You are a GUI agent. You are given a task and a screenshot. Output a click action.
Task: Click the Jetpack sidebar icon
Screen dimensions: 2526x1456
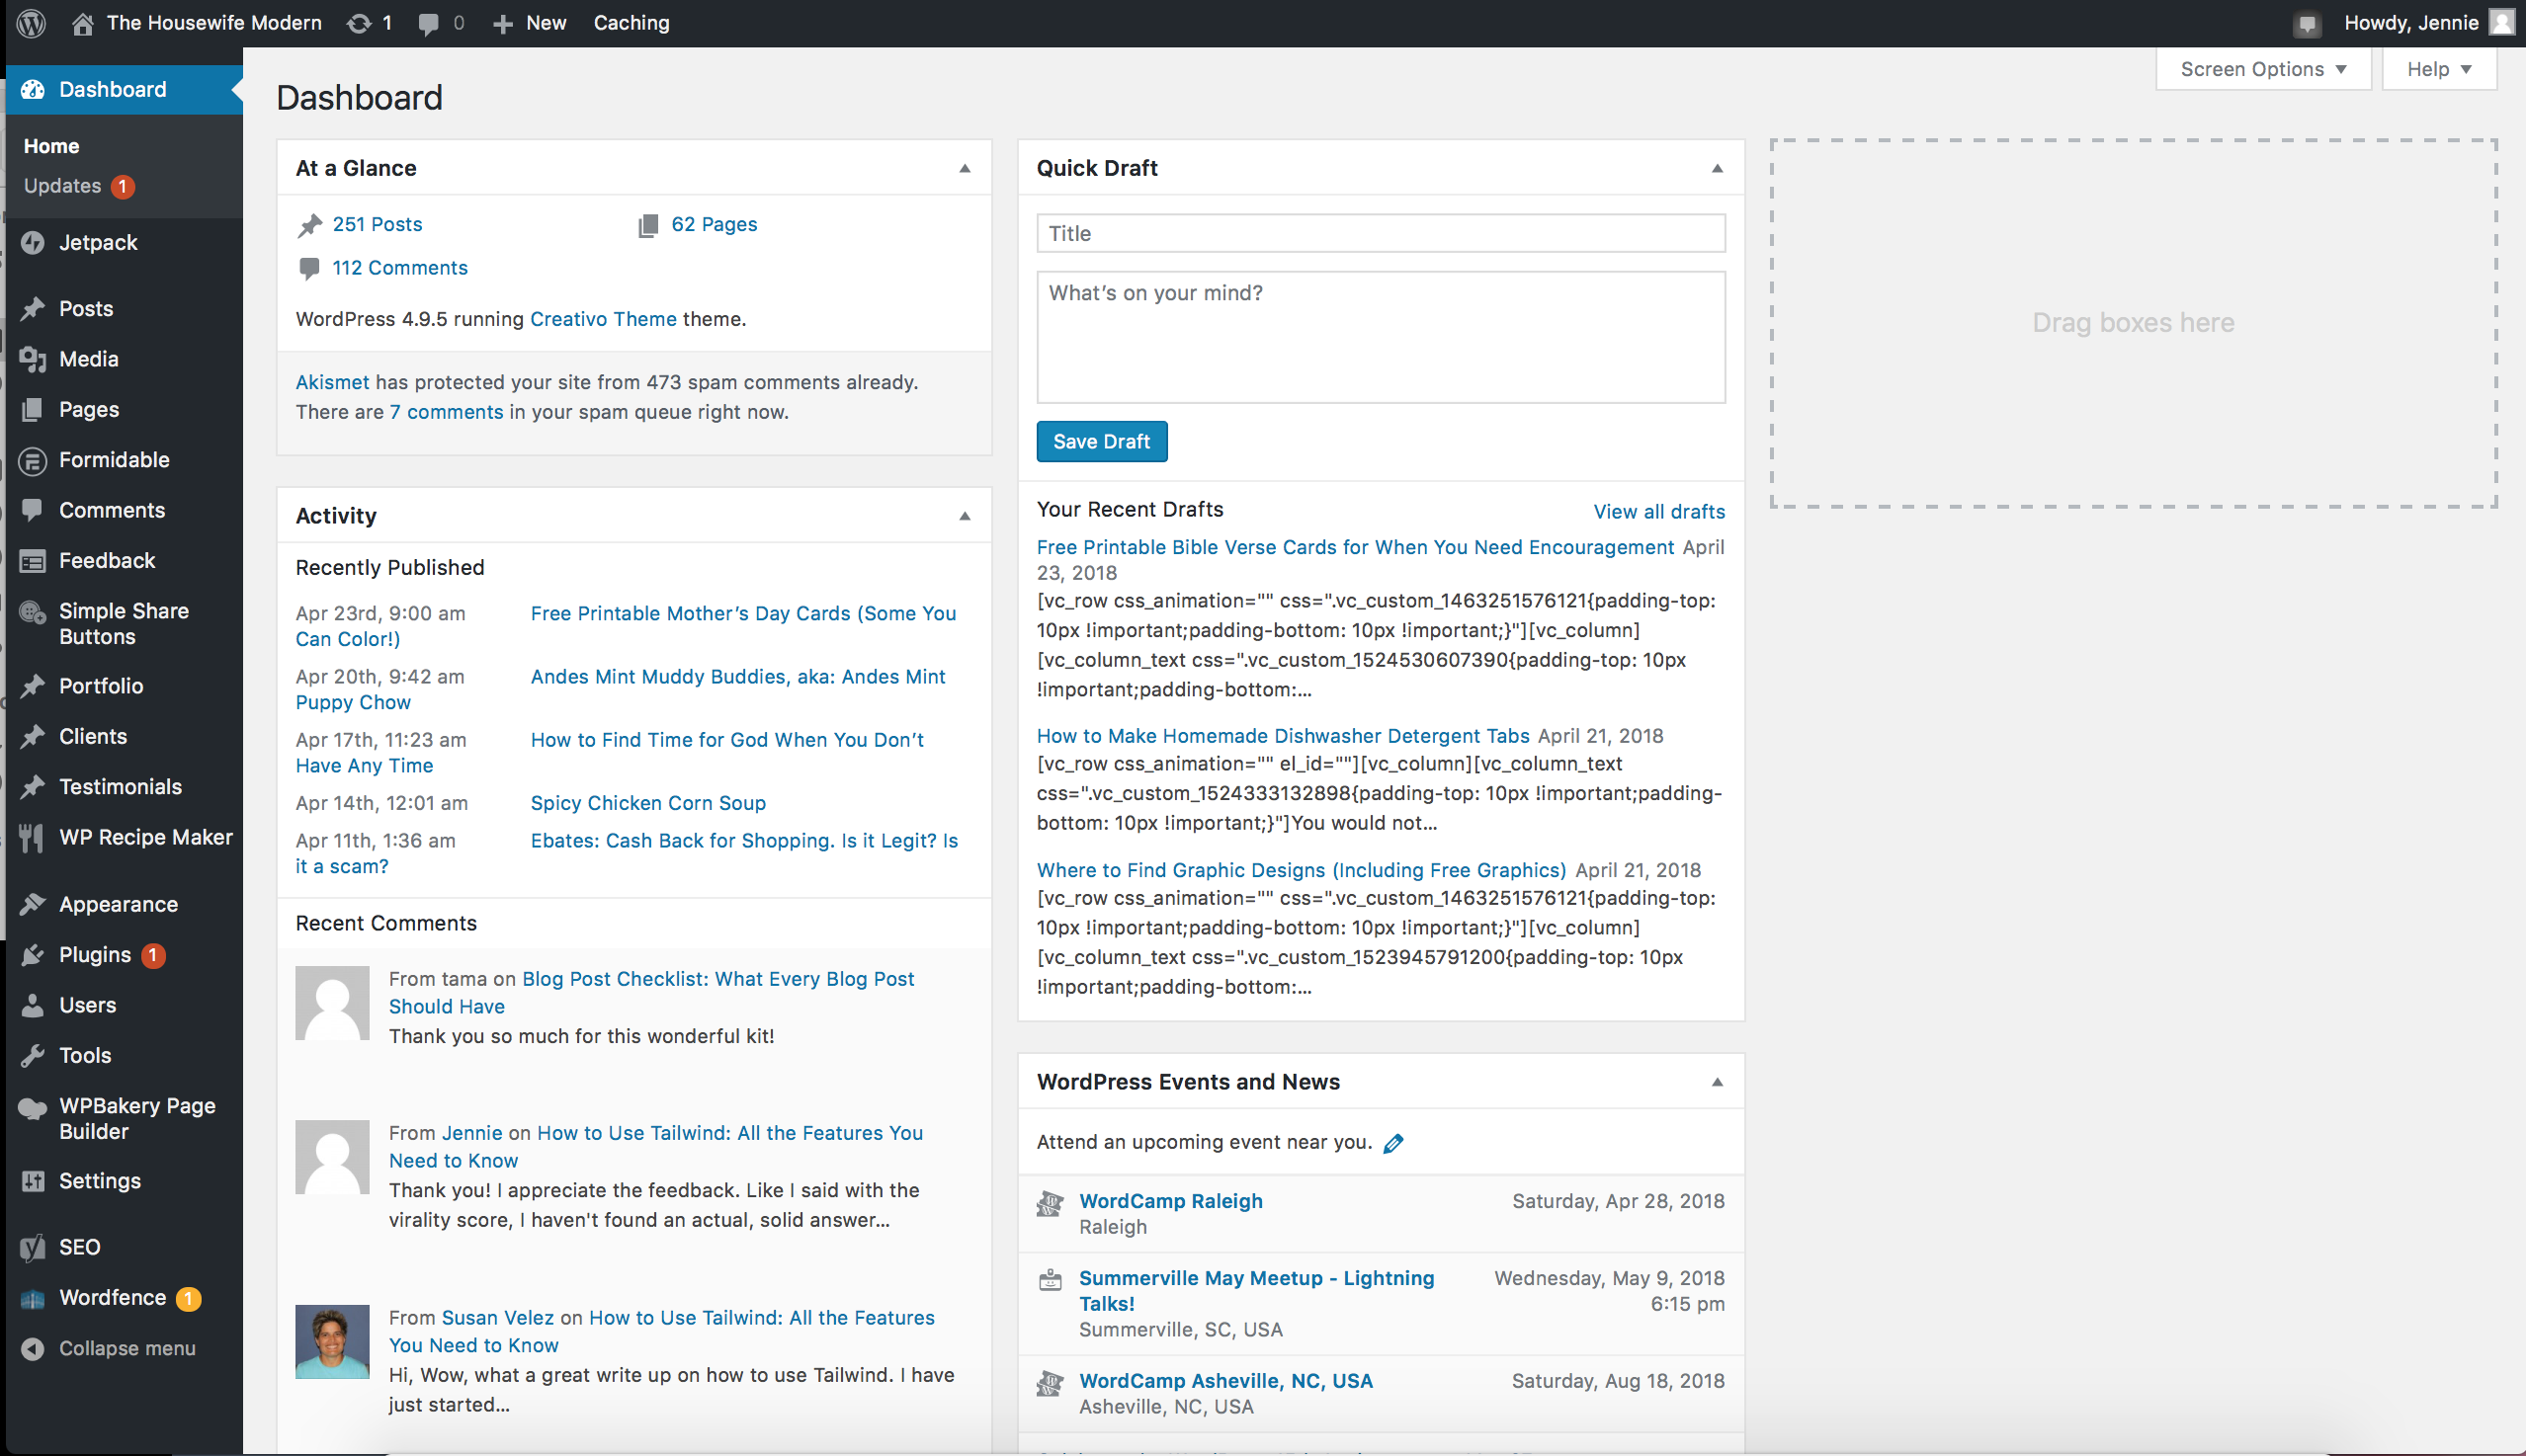(33, 242)
